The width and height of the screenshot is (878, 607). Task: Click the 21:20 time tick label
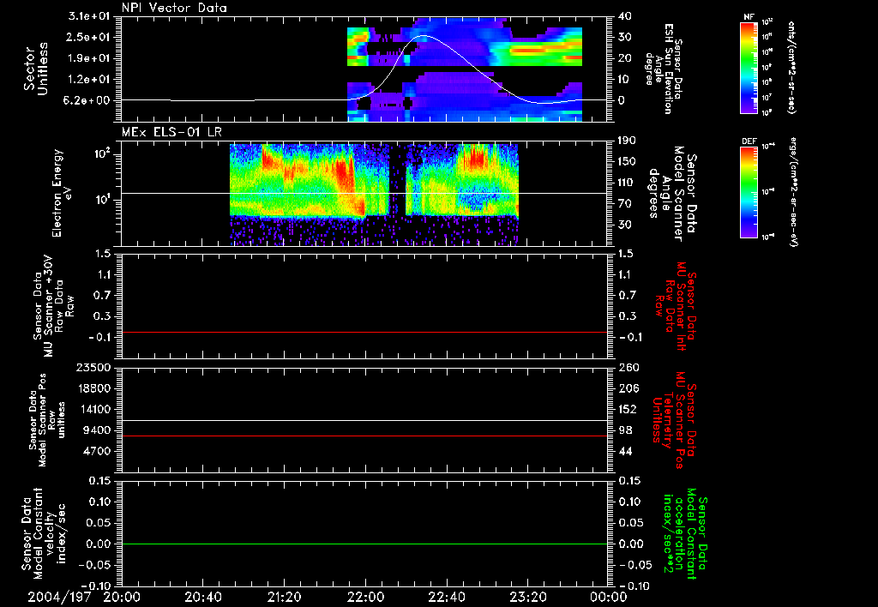tap(284, 598)
